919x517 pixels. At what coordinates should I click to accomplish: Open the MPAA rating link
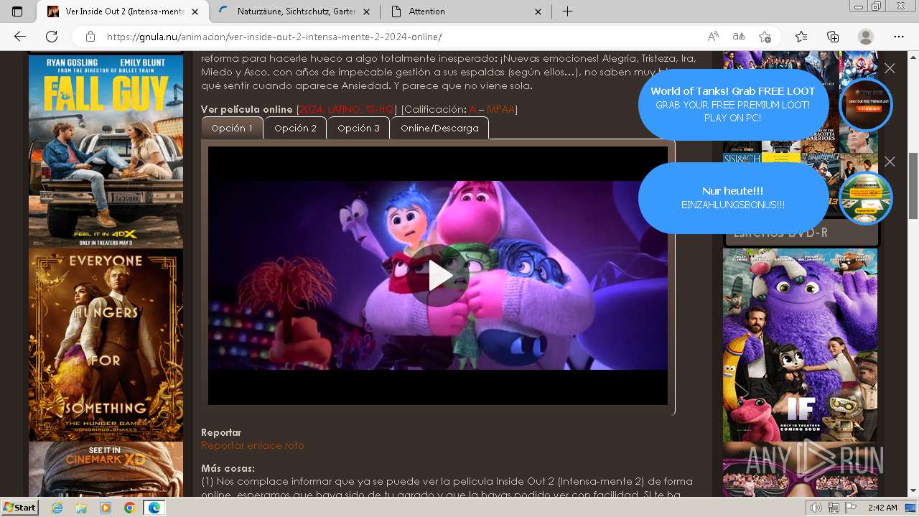[500, 109]
